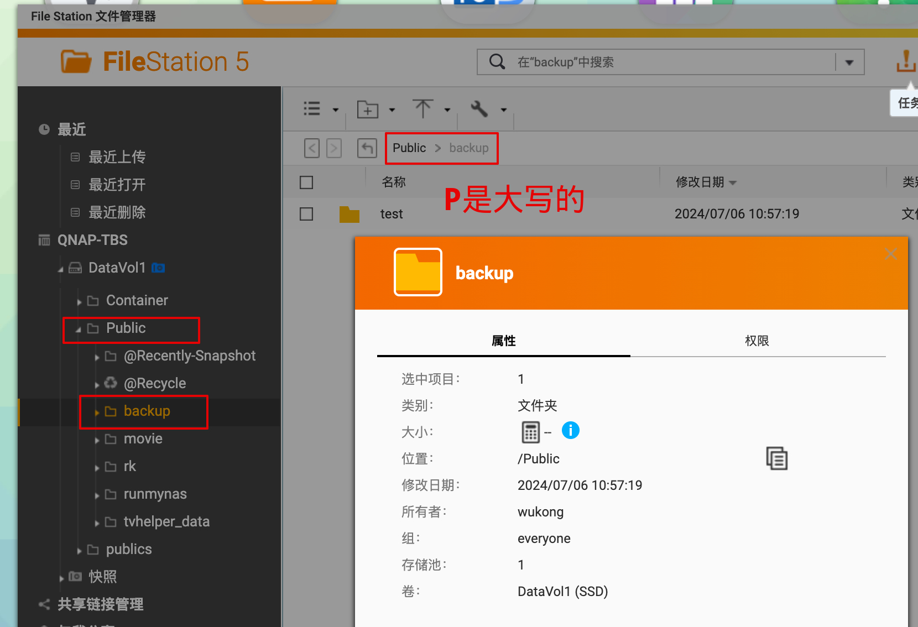Collapse the DataVol1 tree node

pos(61,269)
